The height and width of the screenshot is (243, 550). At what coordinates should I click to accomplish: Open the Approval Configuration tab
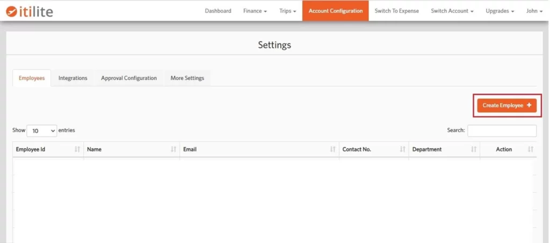(x=129, y=78)
